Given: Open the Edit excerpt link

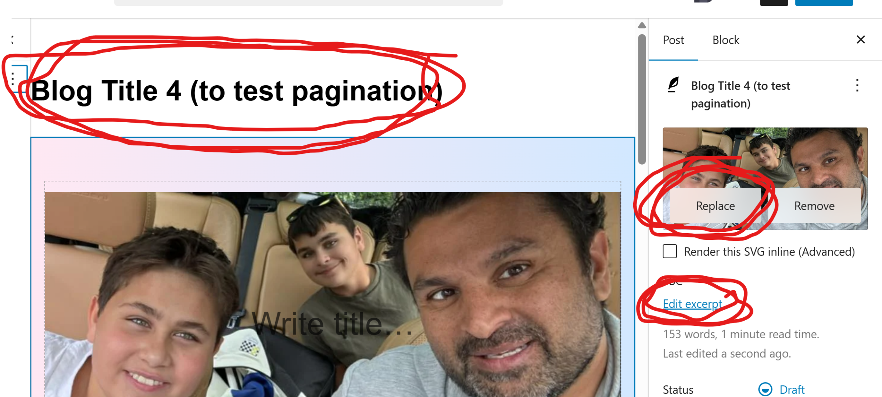Looking at the screenshot, I should point(692,304).
